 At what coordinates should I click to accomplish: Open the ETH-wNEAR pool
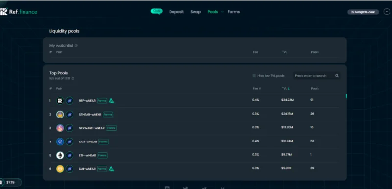click(x=87, y=155)
